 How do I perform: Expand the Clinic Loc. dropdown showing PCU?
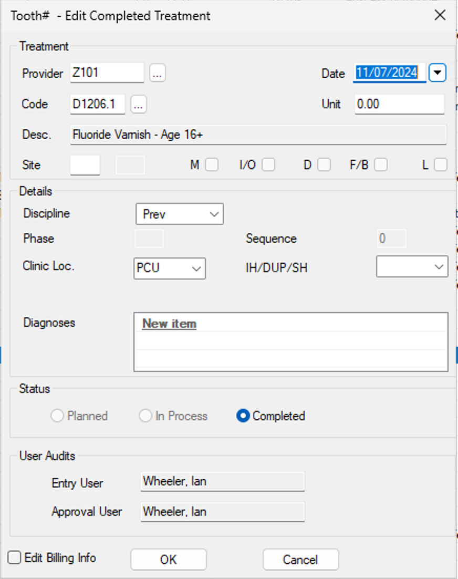(170, 268)
